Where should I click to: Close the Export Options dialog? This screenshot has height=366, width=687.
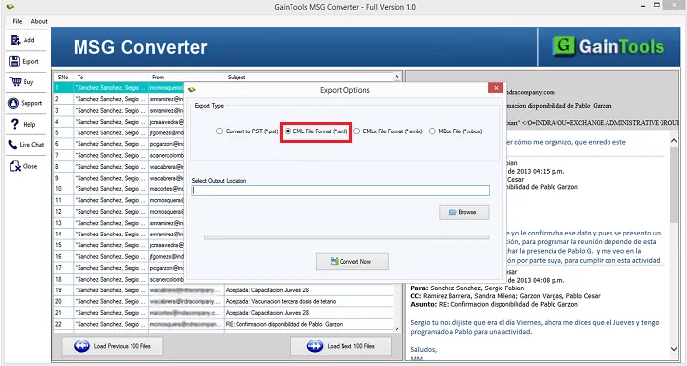coord(495,88)
